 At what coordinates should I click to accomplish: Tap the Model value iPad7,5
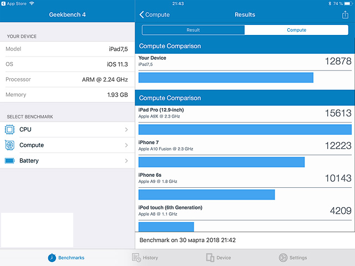(118, 49)
